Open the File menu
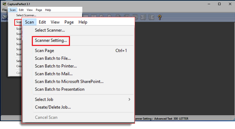This screenshot has width=235, height=129. [5, 10]
